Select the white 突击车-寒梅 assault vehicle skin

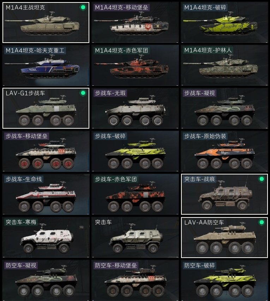[46, 237]
